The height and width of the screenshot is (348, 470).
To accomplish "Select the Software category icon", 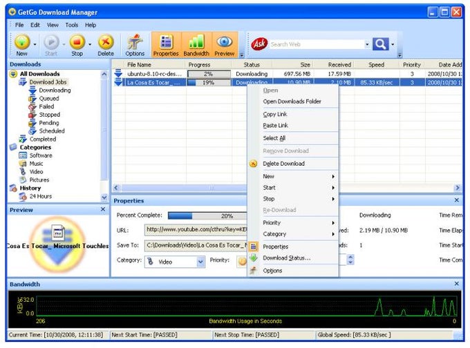I will (23, 155).
